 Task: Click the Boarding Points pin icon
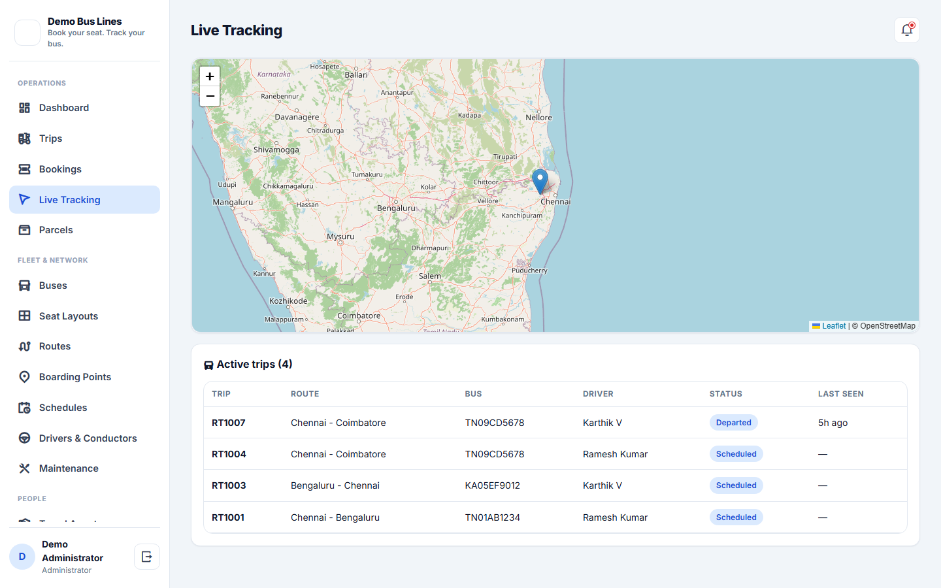[x=25, y=377]
